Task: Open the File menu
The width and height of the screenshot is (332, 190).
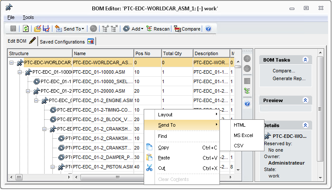Action: click(x=11, y=17)
